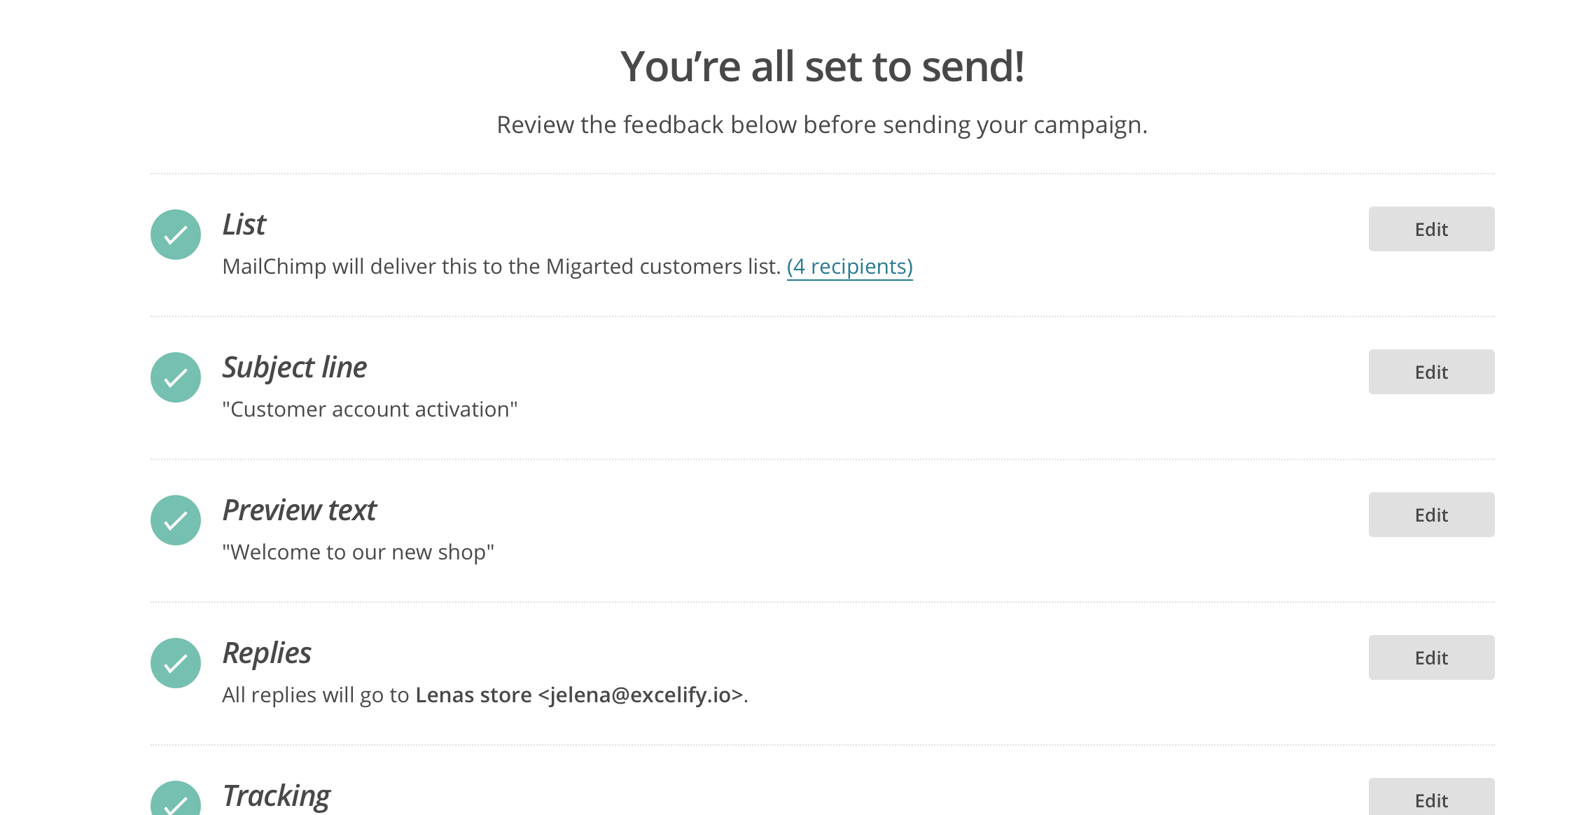Click the Preview text checkmark icon

click(x=176, y=520)
